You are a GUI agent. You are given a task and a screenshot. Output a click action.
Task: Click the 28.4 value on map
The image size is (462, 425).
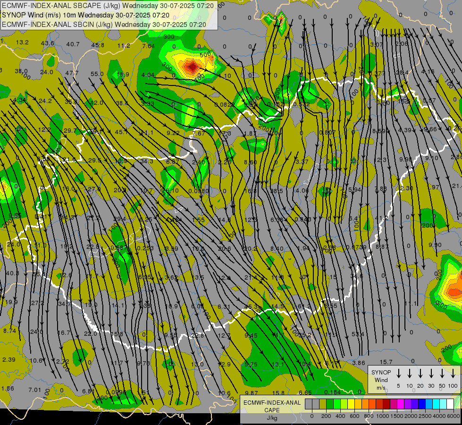coord(402,72)
